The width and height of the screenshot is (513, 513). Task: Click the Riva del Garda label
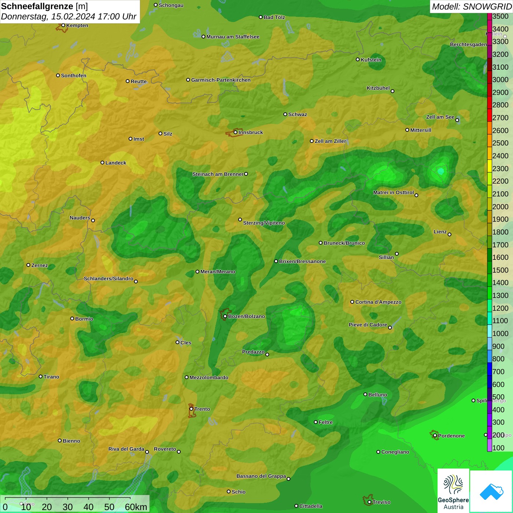(126, 449)
